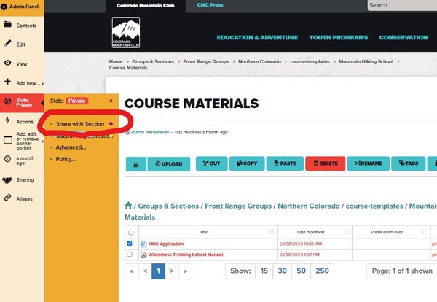
Task: Click the grid columns toolbar icon
Action: 136,164
